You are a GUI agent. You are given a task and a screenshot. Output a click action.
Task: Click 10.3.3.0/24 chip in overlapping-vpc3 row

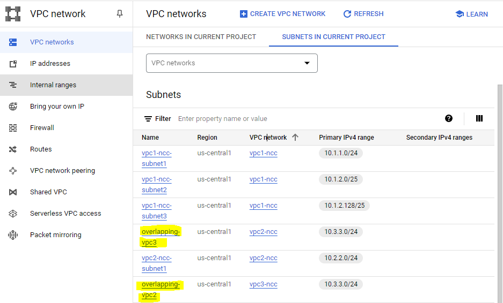click(x=341, y=232)
